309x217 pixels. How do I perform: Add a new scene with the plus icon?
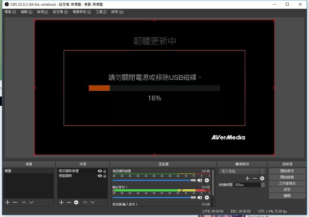(x=8, y=202)
